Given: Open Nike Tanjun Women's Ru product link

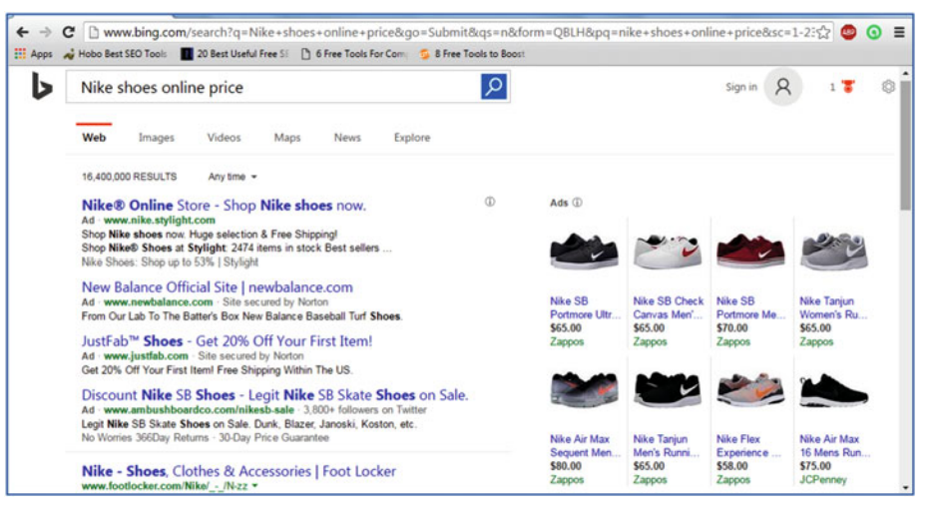Looking at the screenshot, I should [x=833, y=307].
